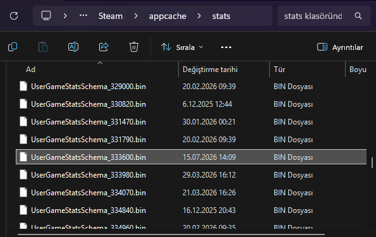Share the selected file
Image resolution: width=376 pixels, height=237 pixels.
[x=104, y=47]
